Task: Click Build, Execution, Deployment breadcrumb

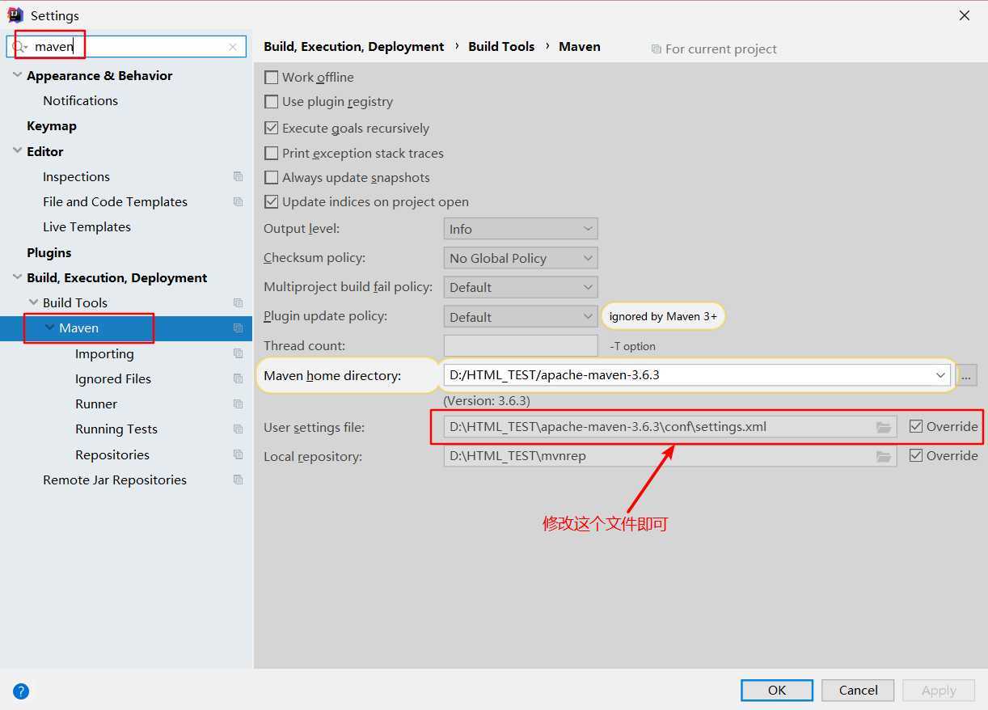Action: click(354, 46)
